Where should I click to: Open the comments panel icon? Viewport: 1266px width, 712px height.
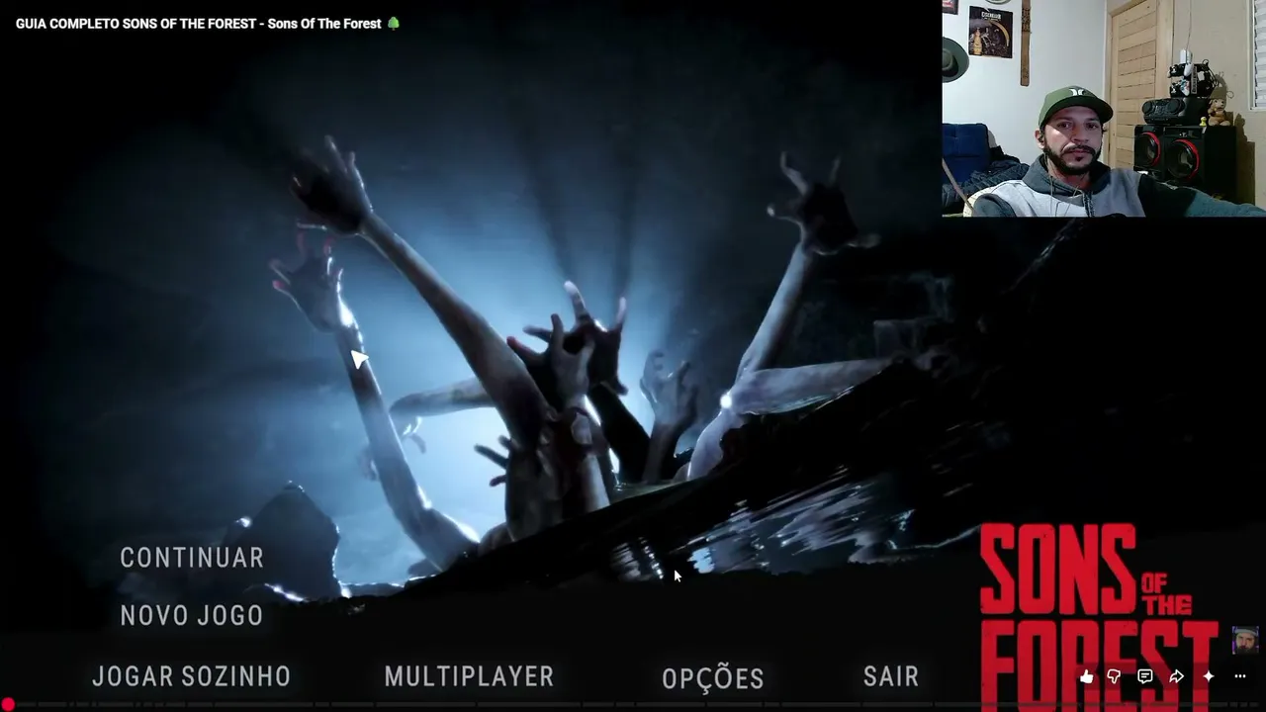click(x=1145, y=676)
